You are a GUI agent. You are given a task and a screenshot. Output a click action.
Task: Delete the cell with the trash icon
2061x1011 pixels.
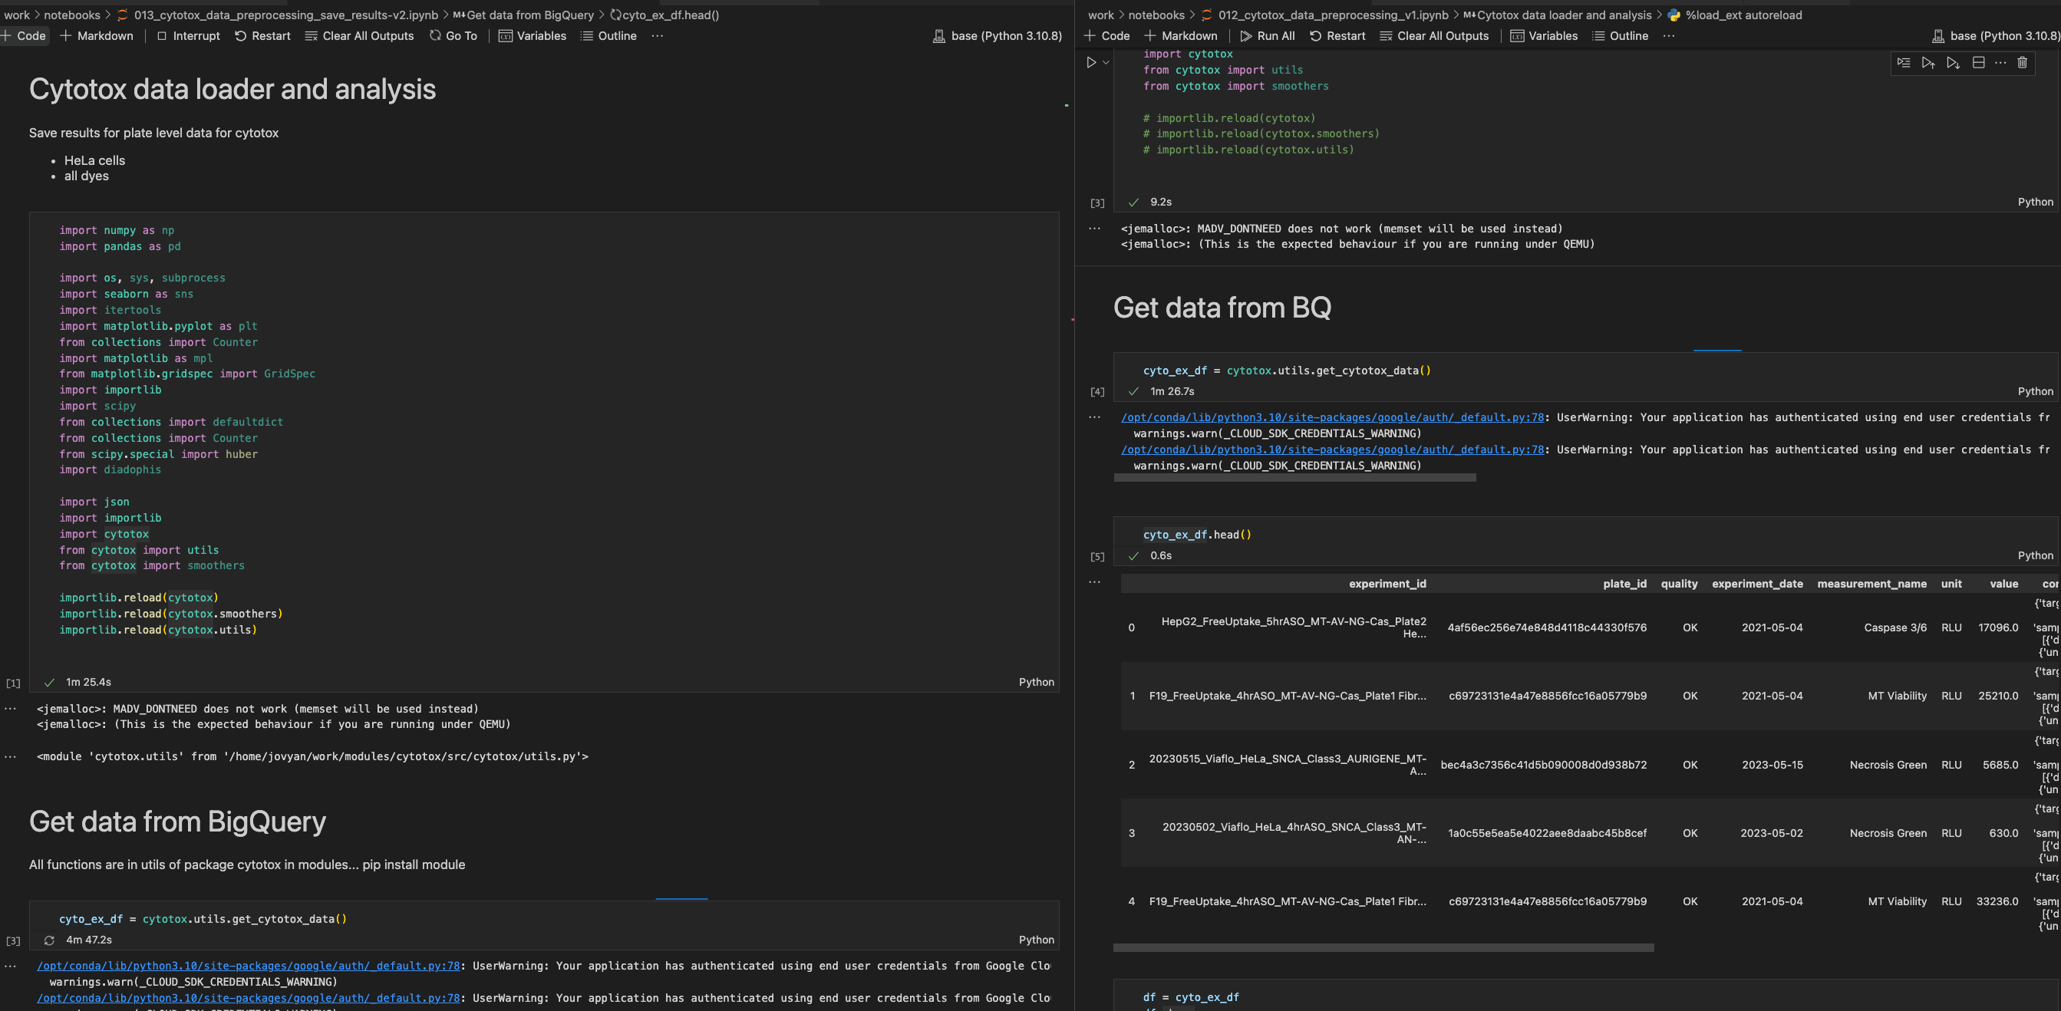click(2022, 62)
